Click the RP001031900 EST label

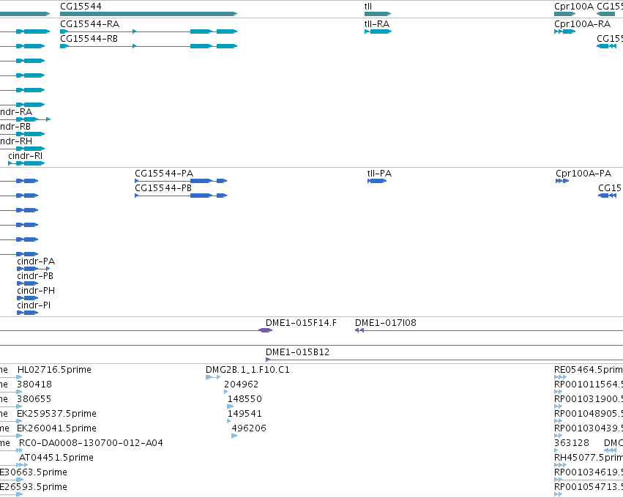point(589,399)
